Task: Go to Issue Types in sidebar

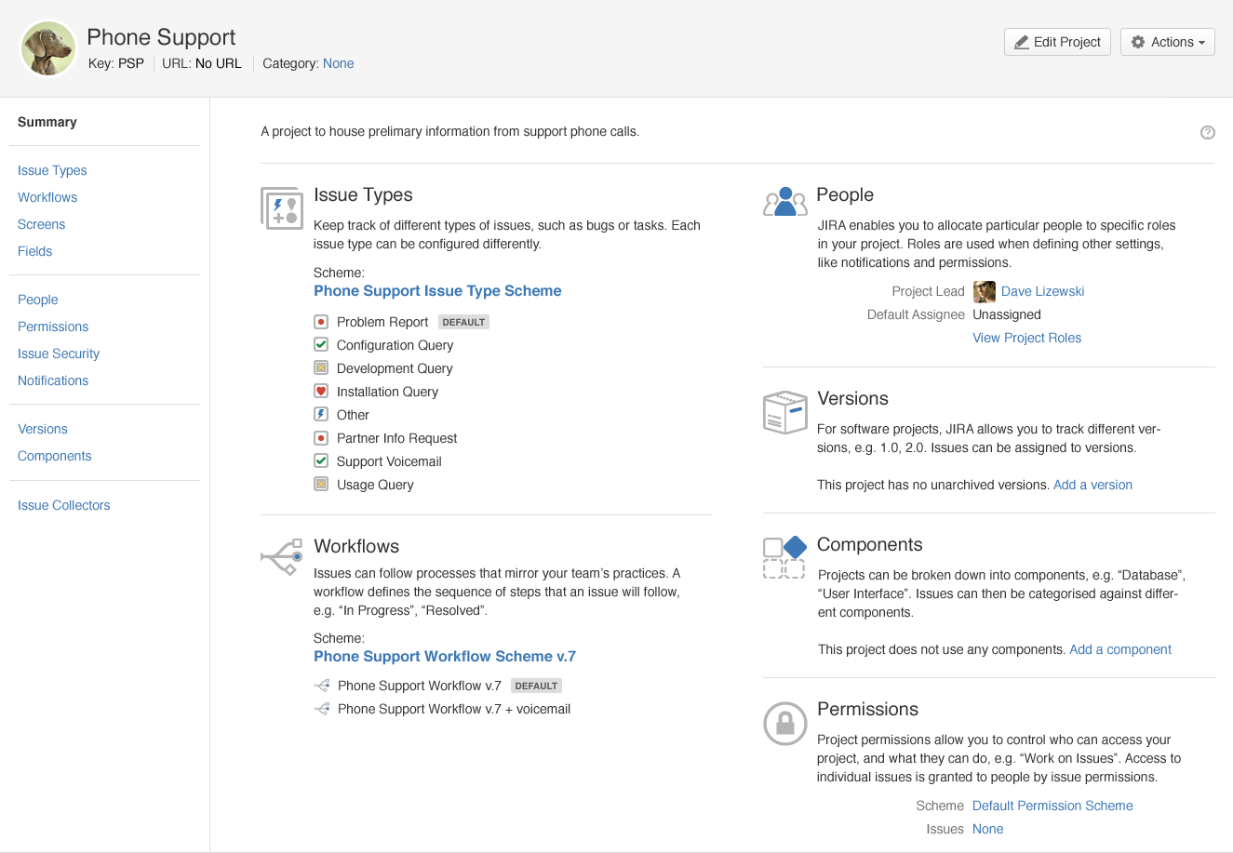Action: pos(52,170)
